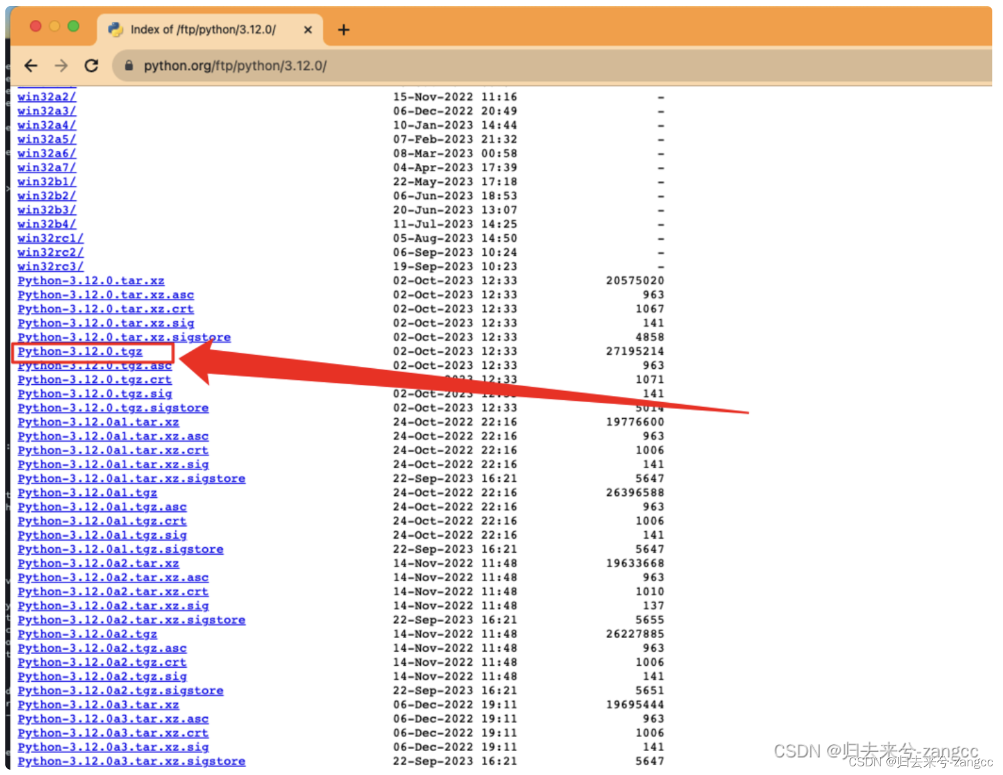Viewport: 1003px width, 775px height.
Task: Open Python-3.12.0a1.tgz.asc link
Action: pos(102,507)
